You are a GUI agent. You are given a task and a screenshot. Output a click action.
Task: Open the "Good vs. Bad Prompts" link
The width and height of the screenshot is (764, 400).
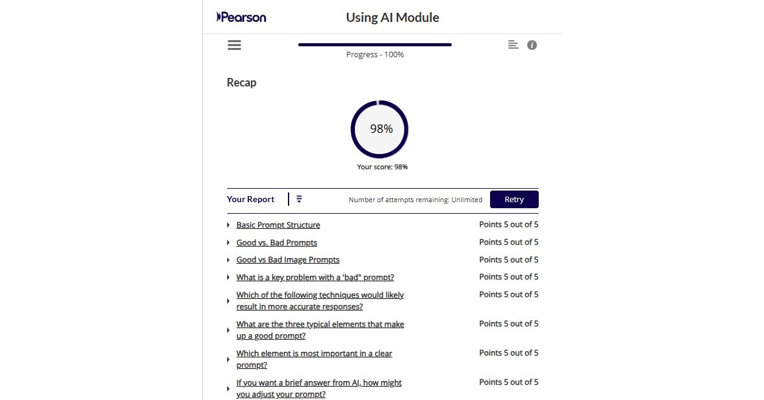[276, 242]
